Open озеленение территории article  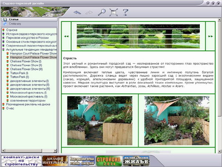tap(28, 100)
